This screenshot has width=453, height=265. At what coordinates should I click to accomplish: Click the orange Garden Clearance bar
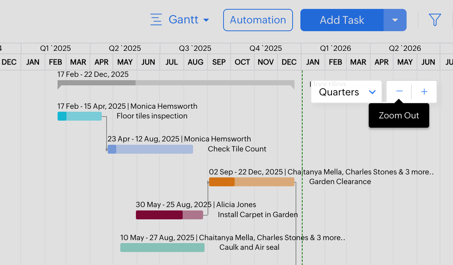(x=251, y=182)
